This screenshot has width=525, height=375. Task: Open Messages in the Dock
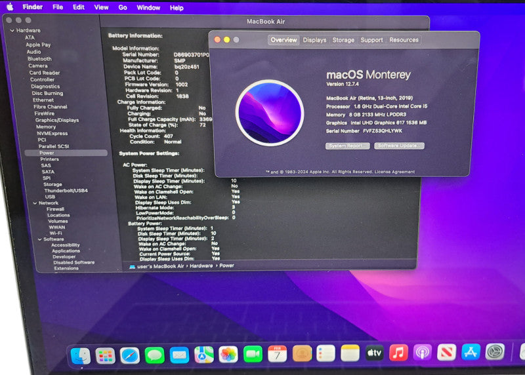(154, 355)
